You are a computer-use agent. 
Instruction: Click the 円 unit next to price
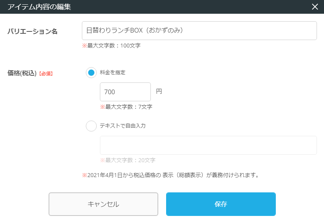[x=159, y=91]
